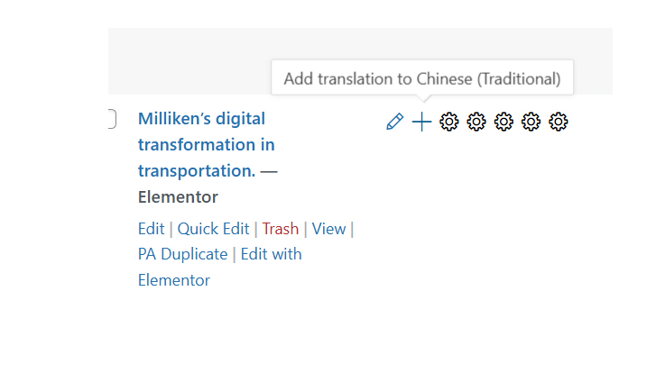Launch Edit with Elementor
Image resolution: width=665 pixels, height=373 pixels.
(x=271, y=254)
